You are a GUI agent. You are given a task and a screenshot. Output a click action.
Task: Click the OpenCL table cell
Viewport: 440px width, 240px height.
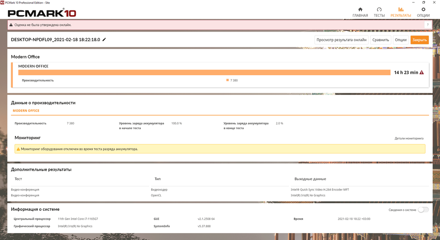(x=156, y=196)
